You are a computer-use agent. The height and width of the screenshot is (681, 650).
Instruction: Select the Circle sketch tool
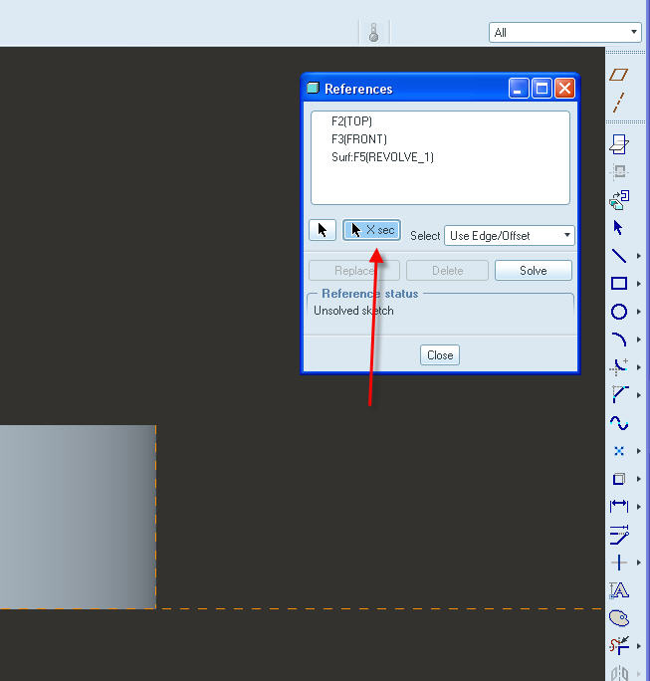click(x=619, y=312)
